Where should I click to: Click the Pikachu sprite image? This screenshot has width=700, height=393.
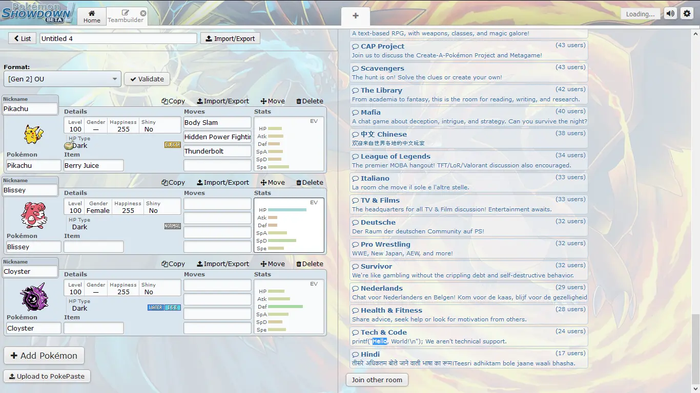34,134
